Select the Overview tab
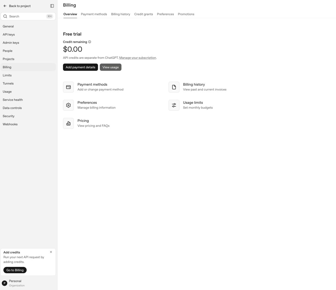 coord(70,14)
